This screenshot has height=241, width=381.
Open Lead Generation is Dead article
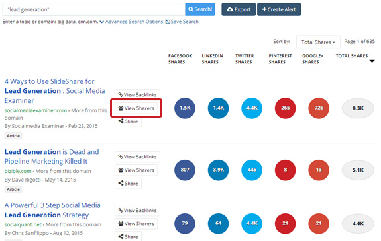pos(52,156)
